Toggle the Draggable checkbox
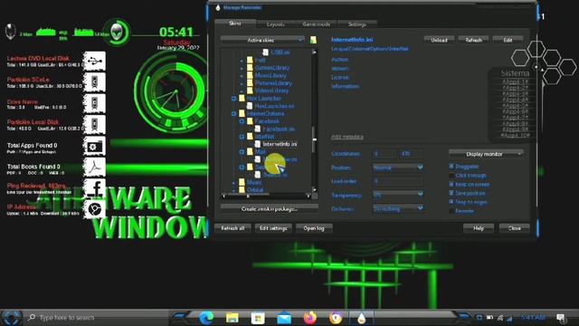Screen dimensions: 579x326 pos(451,167)
